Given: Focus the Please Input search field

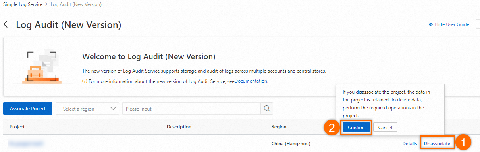Looking at the screenshot, I should (191, 109).
